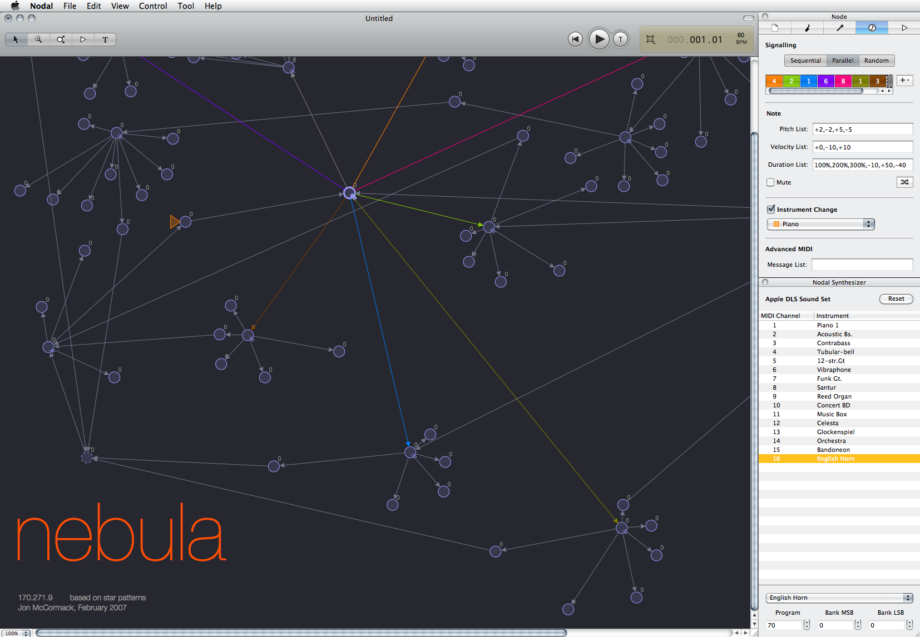Toggle the Instrument Change checkbox

click(x=771, y=210)
